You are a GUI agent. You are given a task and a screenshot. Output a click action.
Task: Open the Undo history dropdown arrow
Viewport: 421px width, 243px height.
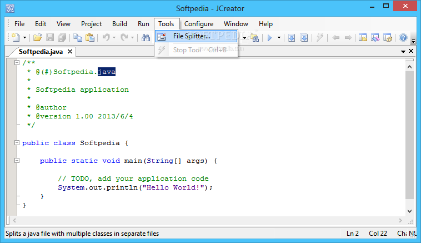pos(114,38)
